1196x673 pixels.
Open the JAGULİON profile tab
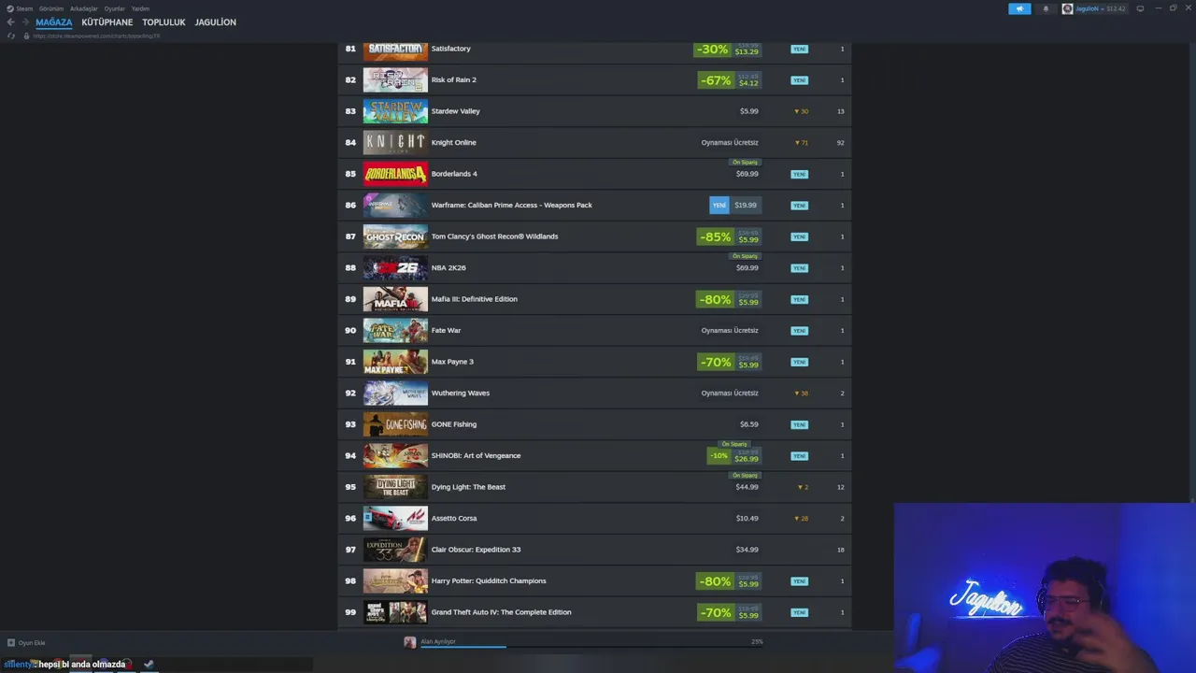(215, 22)
